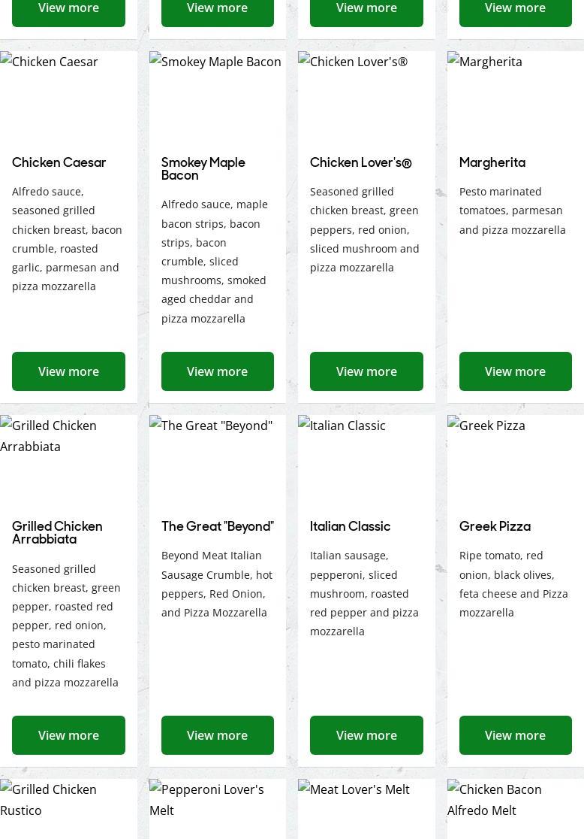This screenshot has height=839, width=584.
Task: Click the Chicken Caesar pizza image
Action: click(x=68, y=95)
